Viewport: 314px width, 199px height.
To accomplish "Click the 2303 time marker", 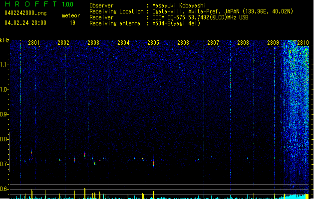I will (x=93, y=43).
